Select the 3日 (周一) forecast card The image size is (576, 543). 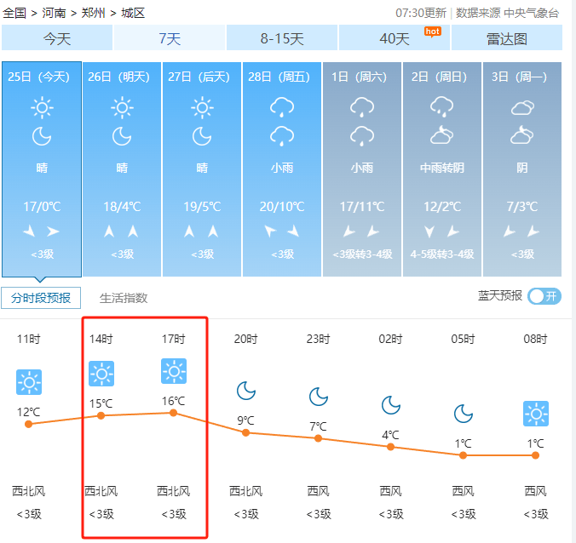522,169
